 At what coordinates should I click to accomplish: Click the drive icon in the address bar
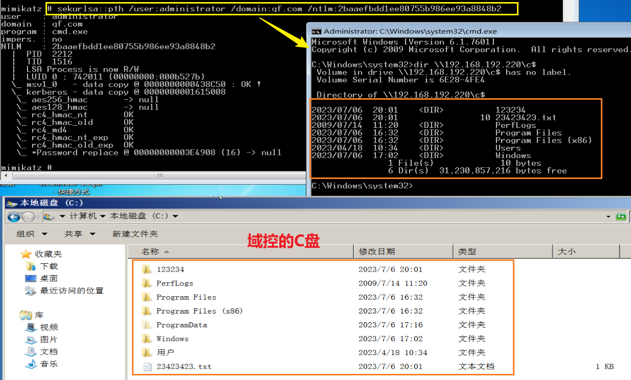(50, 216)
